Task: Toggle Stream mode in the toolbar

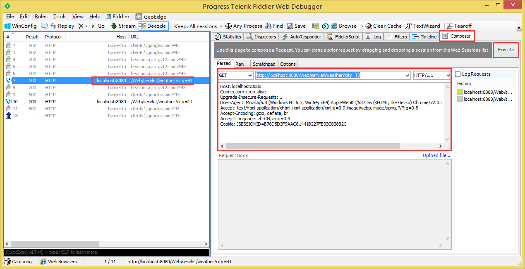Action: (x=123, y=26)
